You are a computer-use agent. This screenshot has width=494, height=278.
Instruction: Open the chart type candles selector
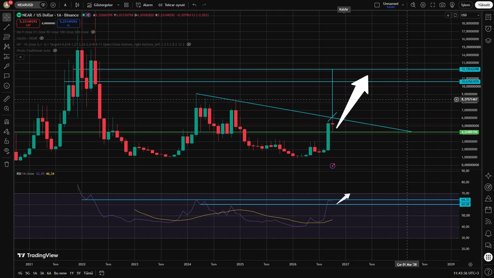[x=78, y=5]
